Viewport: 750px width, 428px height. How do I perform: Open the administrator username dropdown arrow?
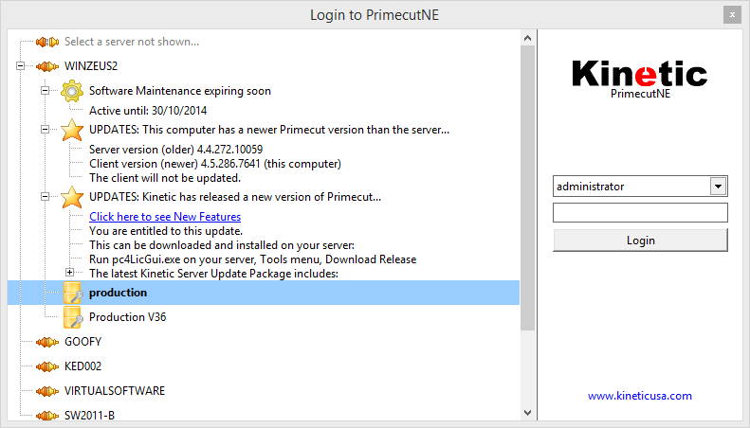[718, 187]
